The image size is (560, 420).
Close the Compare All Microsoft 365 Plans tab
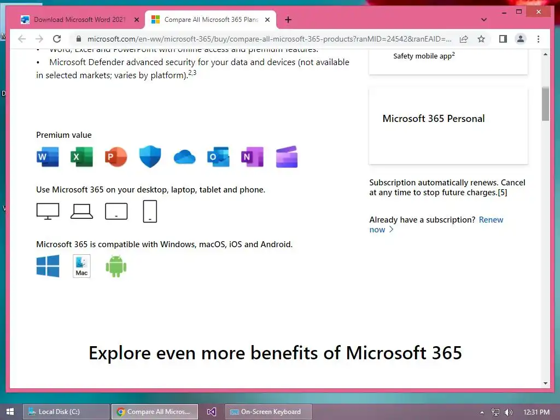pos(267,20)
